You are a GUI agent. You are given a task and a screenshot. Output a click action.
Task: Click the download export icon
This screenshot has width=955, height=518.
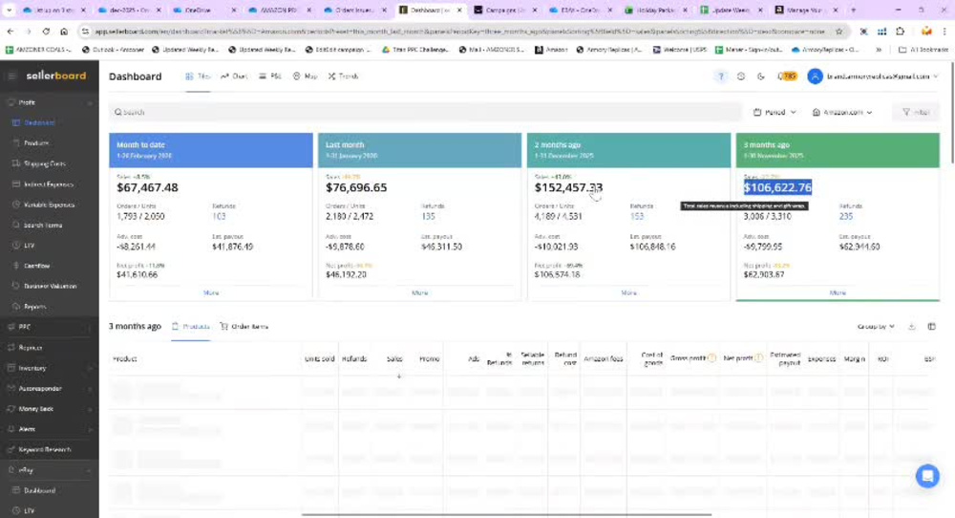[912, 327]
